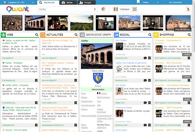Viewport: 195px width, 132px height.
Task: Bookmark the 35ème fête des Vins article
Action: point(76,58)
